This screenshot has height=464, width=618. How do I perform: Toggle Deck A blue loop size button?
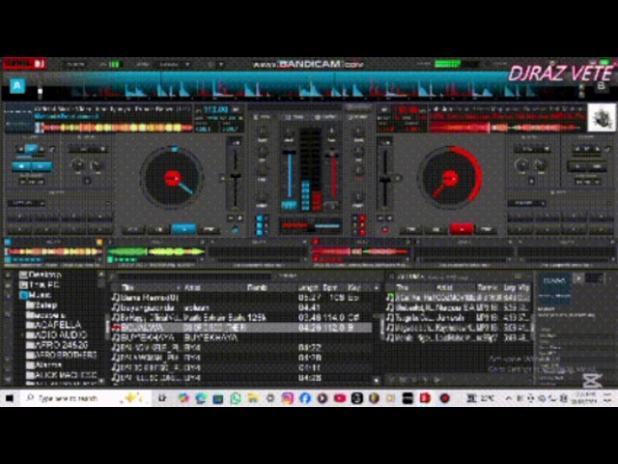tap(31, 149)
